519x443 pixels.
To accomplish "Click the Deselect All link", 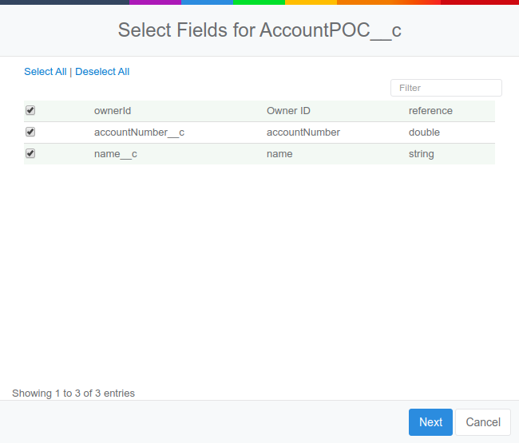I will (102, 72).
